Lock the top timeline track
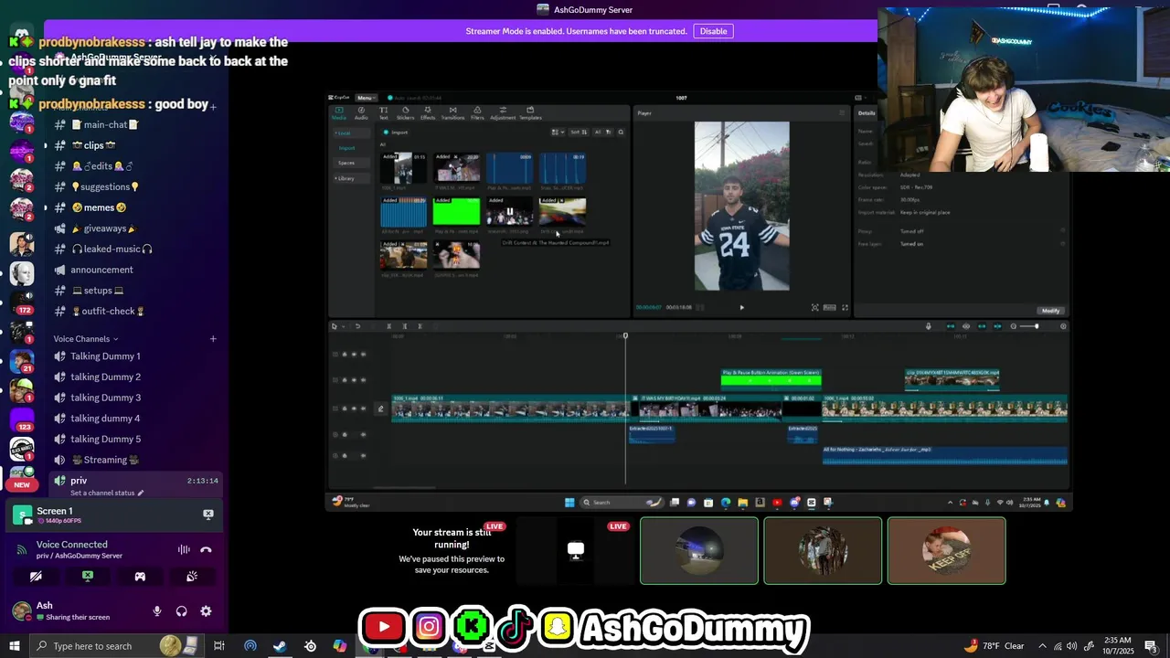Viewport: 1170px width, 658px height. 345,355
